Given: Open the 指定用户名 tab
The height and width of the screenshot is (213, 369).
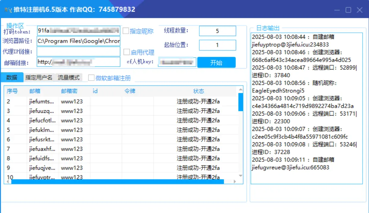Looking at the screenshot, I should [39, 77].
